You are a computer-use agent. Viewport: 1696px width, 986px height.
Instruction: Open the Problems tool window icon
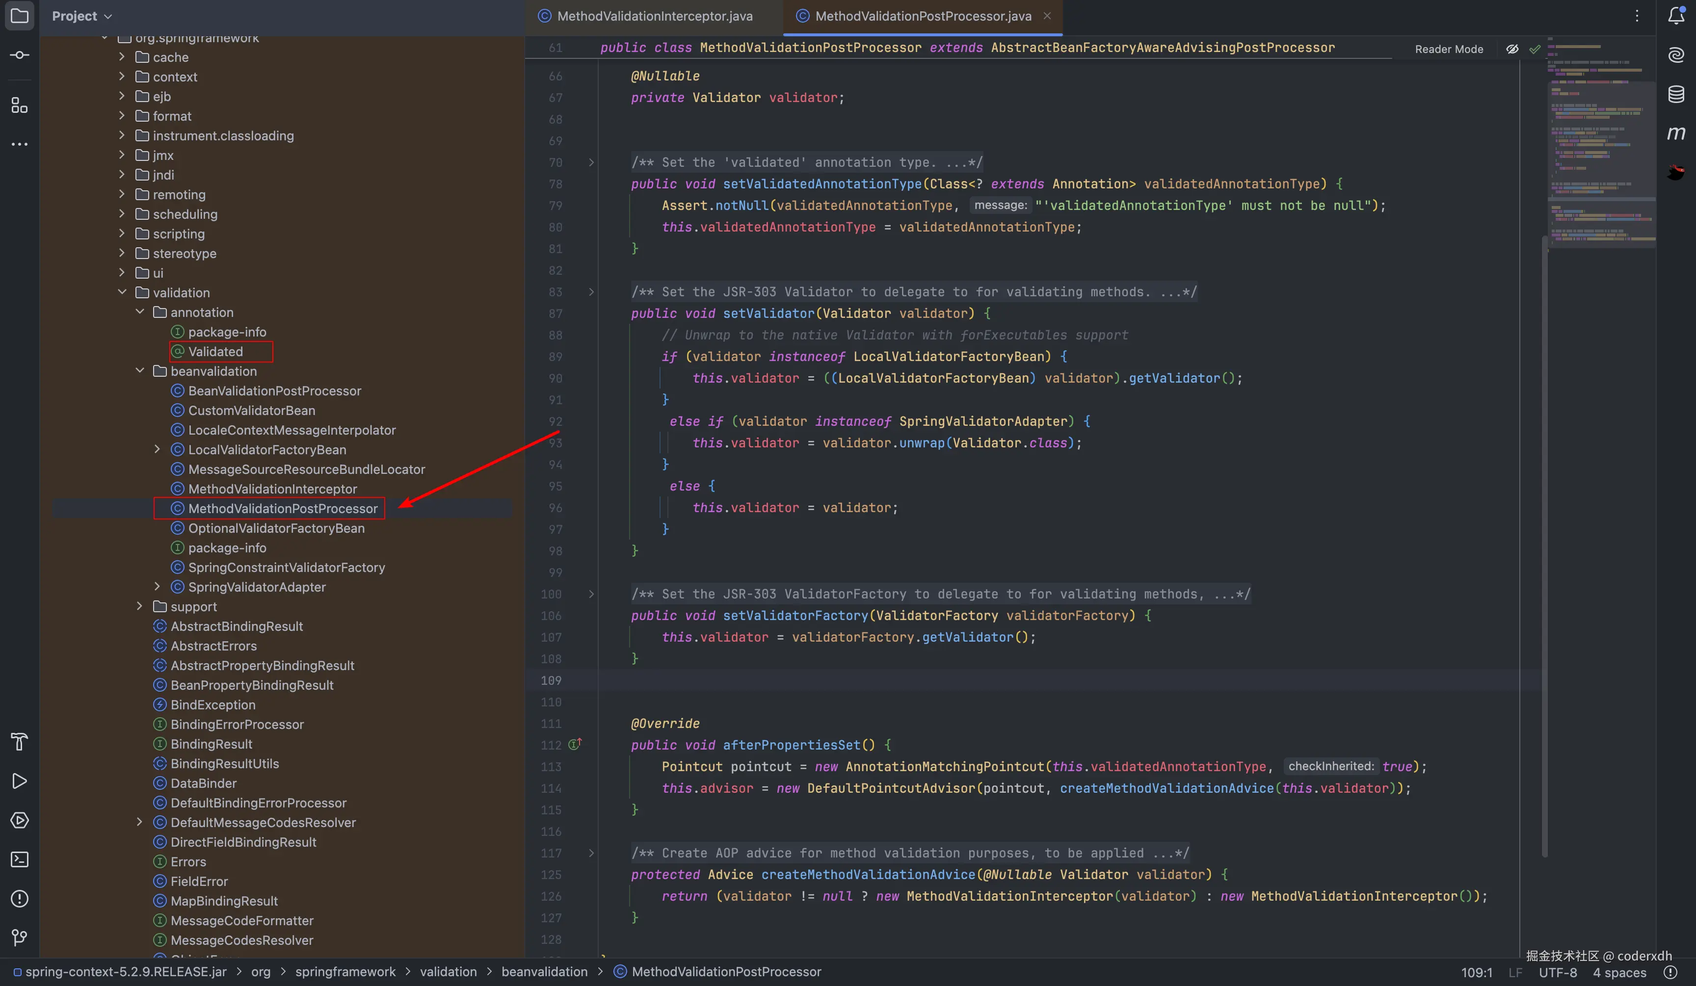coord(20,899)
